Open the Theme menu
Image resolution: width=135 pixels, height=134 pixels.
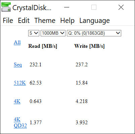(x=45, y=21)
